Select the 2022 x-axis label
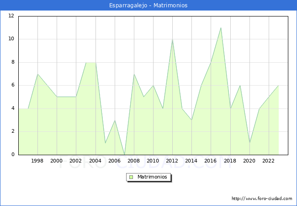Screen dimensions: 297x206 click(268, 161)
